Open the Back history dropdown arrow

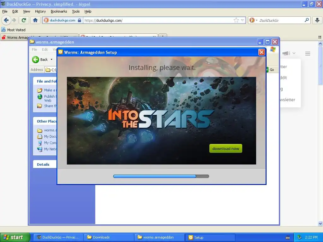point(51,60)
